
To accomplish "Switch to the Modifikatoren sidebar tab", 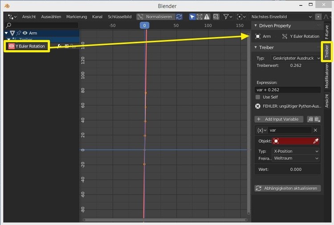I will 326,76.
